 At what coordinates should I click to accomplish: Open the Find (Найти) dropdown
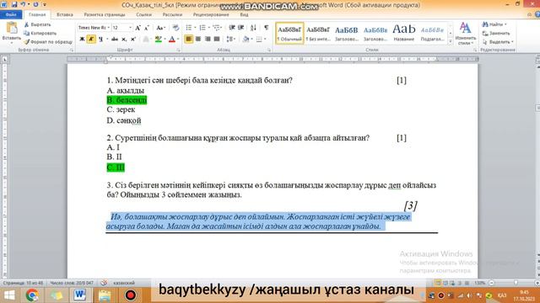tap(494, 24)
